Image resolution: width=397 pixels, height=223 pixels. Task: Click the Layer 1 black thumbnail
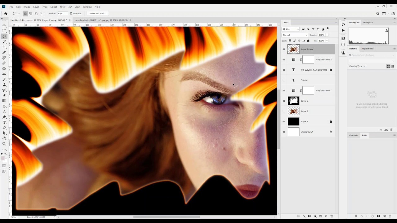[293, 121]
